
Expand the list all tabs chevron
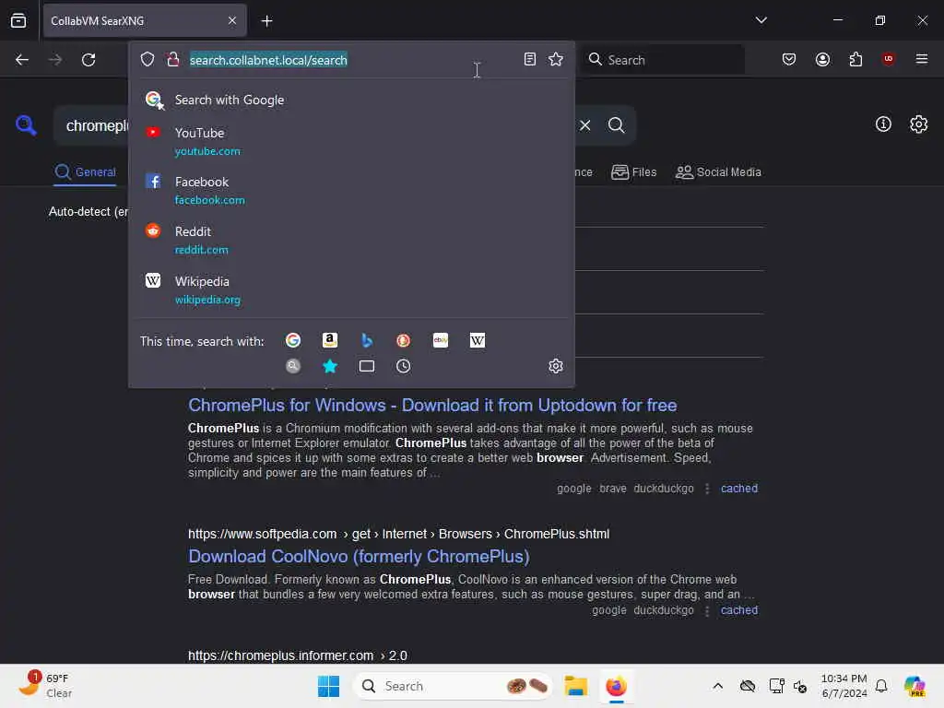pos(761,20)
